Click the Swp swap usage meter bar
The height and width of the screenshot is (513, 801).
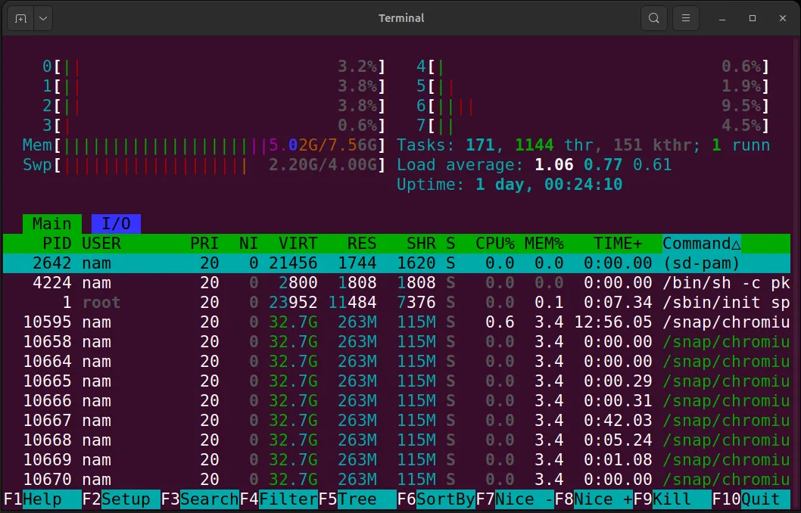coord(204,165)
